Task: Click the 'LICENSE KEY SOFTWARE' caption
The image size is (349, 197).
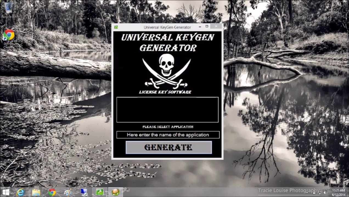Action: [x=165, y=92]
